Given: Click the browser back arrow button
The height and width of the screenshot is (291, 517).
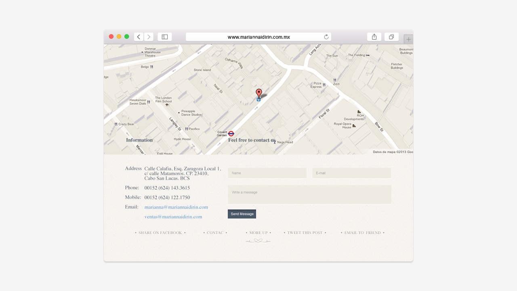Looking at the screenshot, I should click(x=139, y=37).
